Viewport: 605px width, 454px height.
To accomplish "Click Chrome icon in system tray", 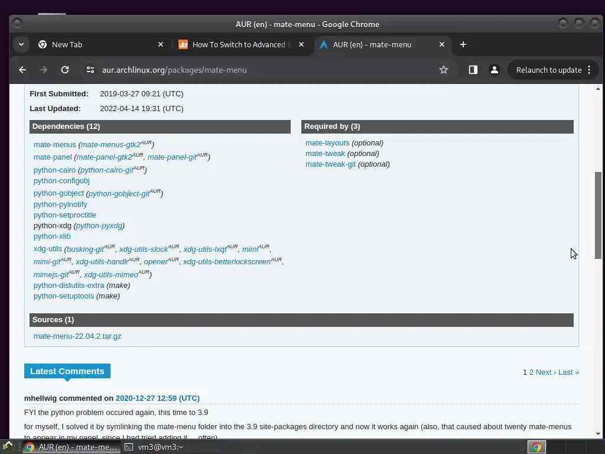I will click(x=536, y=447).
